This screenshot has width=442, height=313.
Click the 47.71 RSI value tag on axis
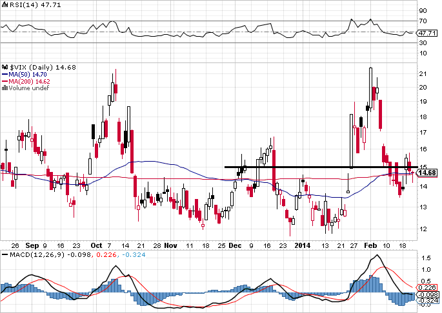(428, 33)
